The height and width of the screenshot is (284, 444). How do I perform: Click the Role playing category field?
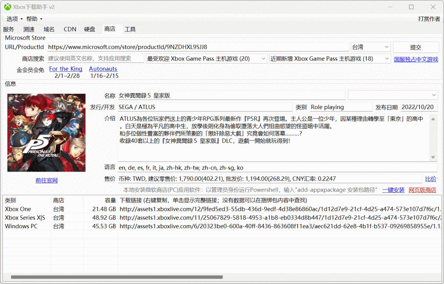[341, 107]
